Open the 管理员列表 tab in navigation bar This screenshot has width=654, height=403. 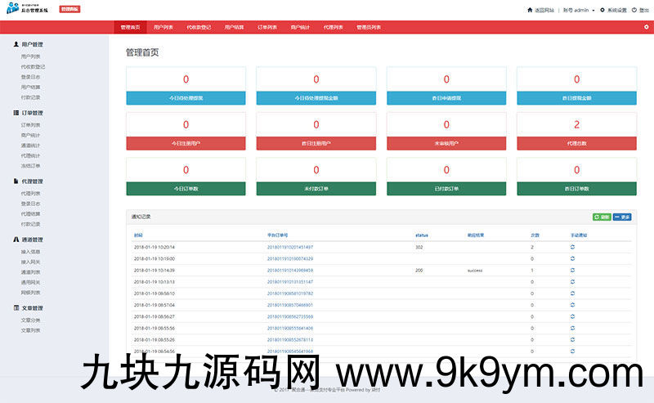[x=369, y=27]
